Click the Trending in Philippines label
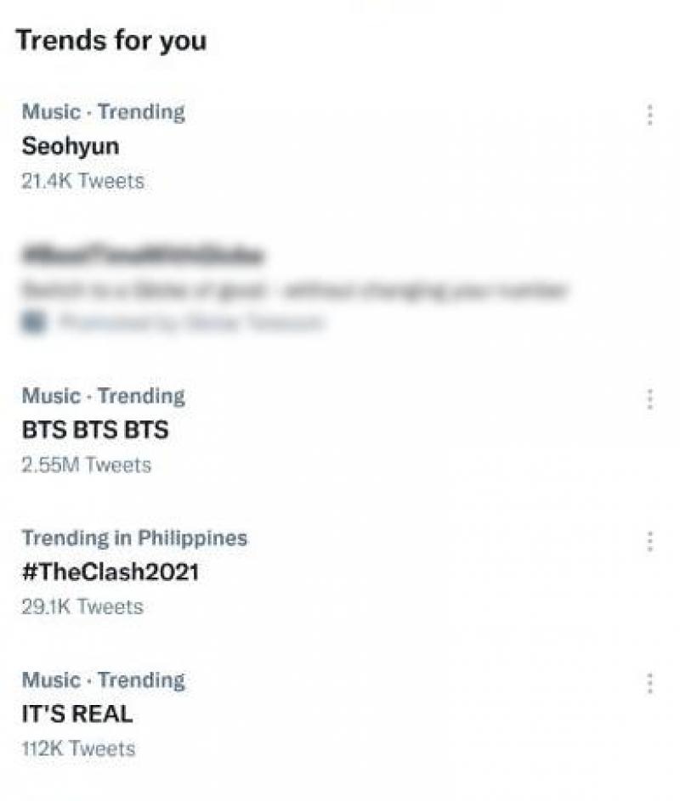Image resolution: width=680 pixels, height=801 pixels. coord(133,538)
